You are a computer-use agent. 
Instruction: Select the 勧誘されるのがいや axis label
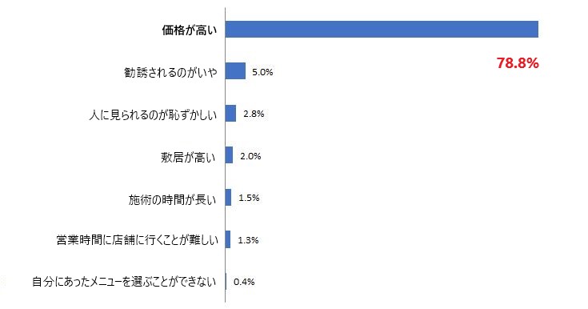[170, 72]
